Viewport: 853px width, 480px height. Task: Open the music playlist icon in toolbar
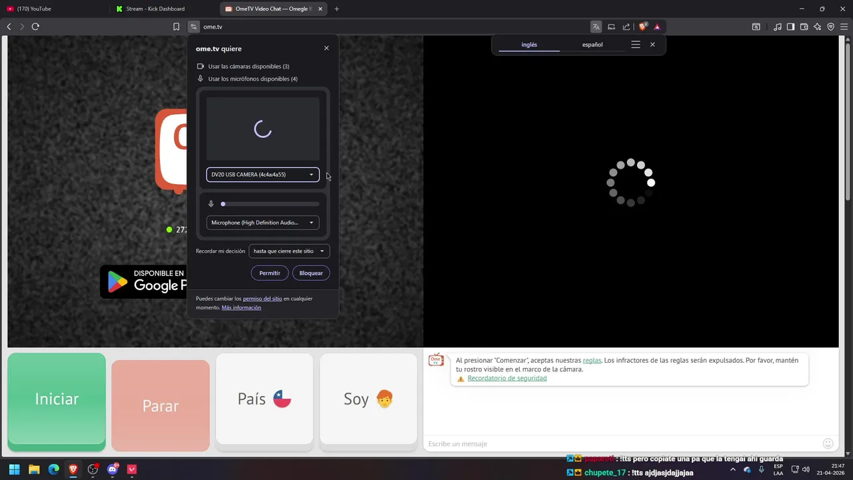778,27
